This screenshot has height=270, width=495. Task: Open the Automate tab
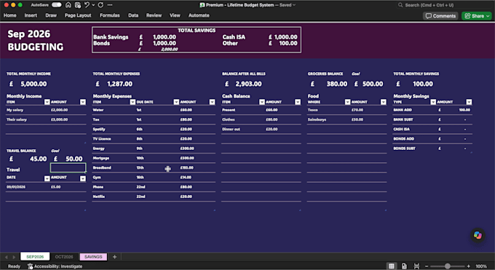(x=199, y=15)
